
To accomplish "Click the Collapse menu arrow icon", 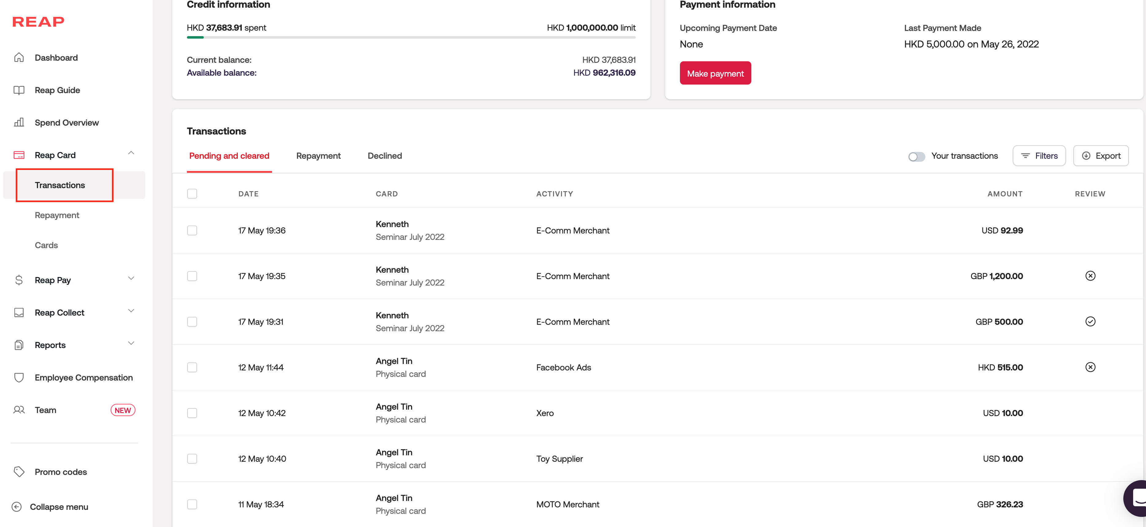I will (x=17, y=506).
